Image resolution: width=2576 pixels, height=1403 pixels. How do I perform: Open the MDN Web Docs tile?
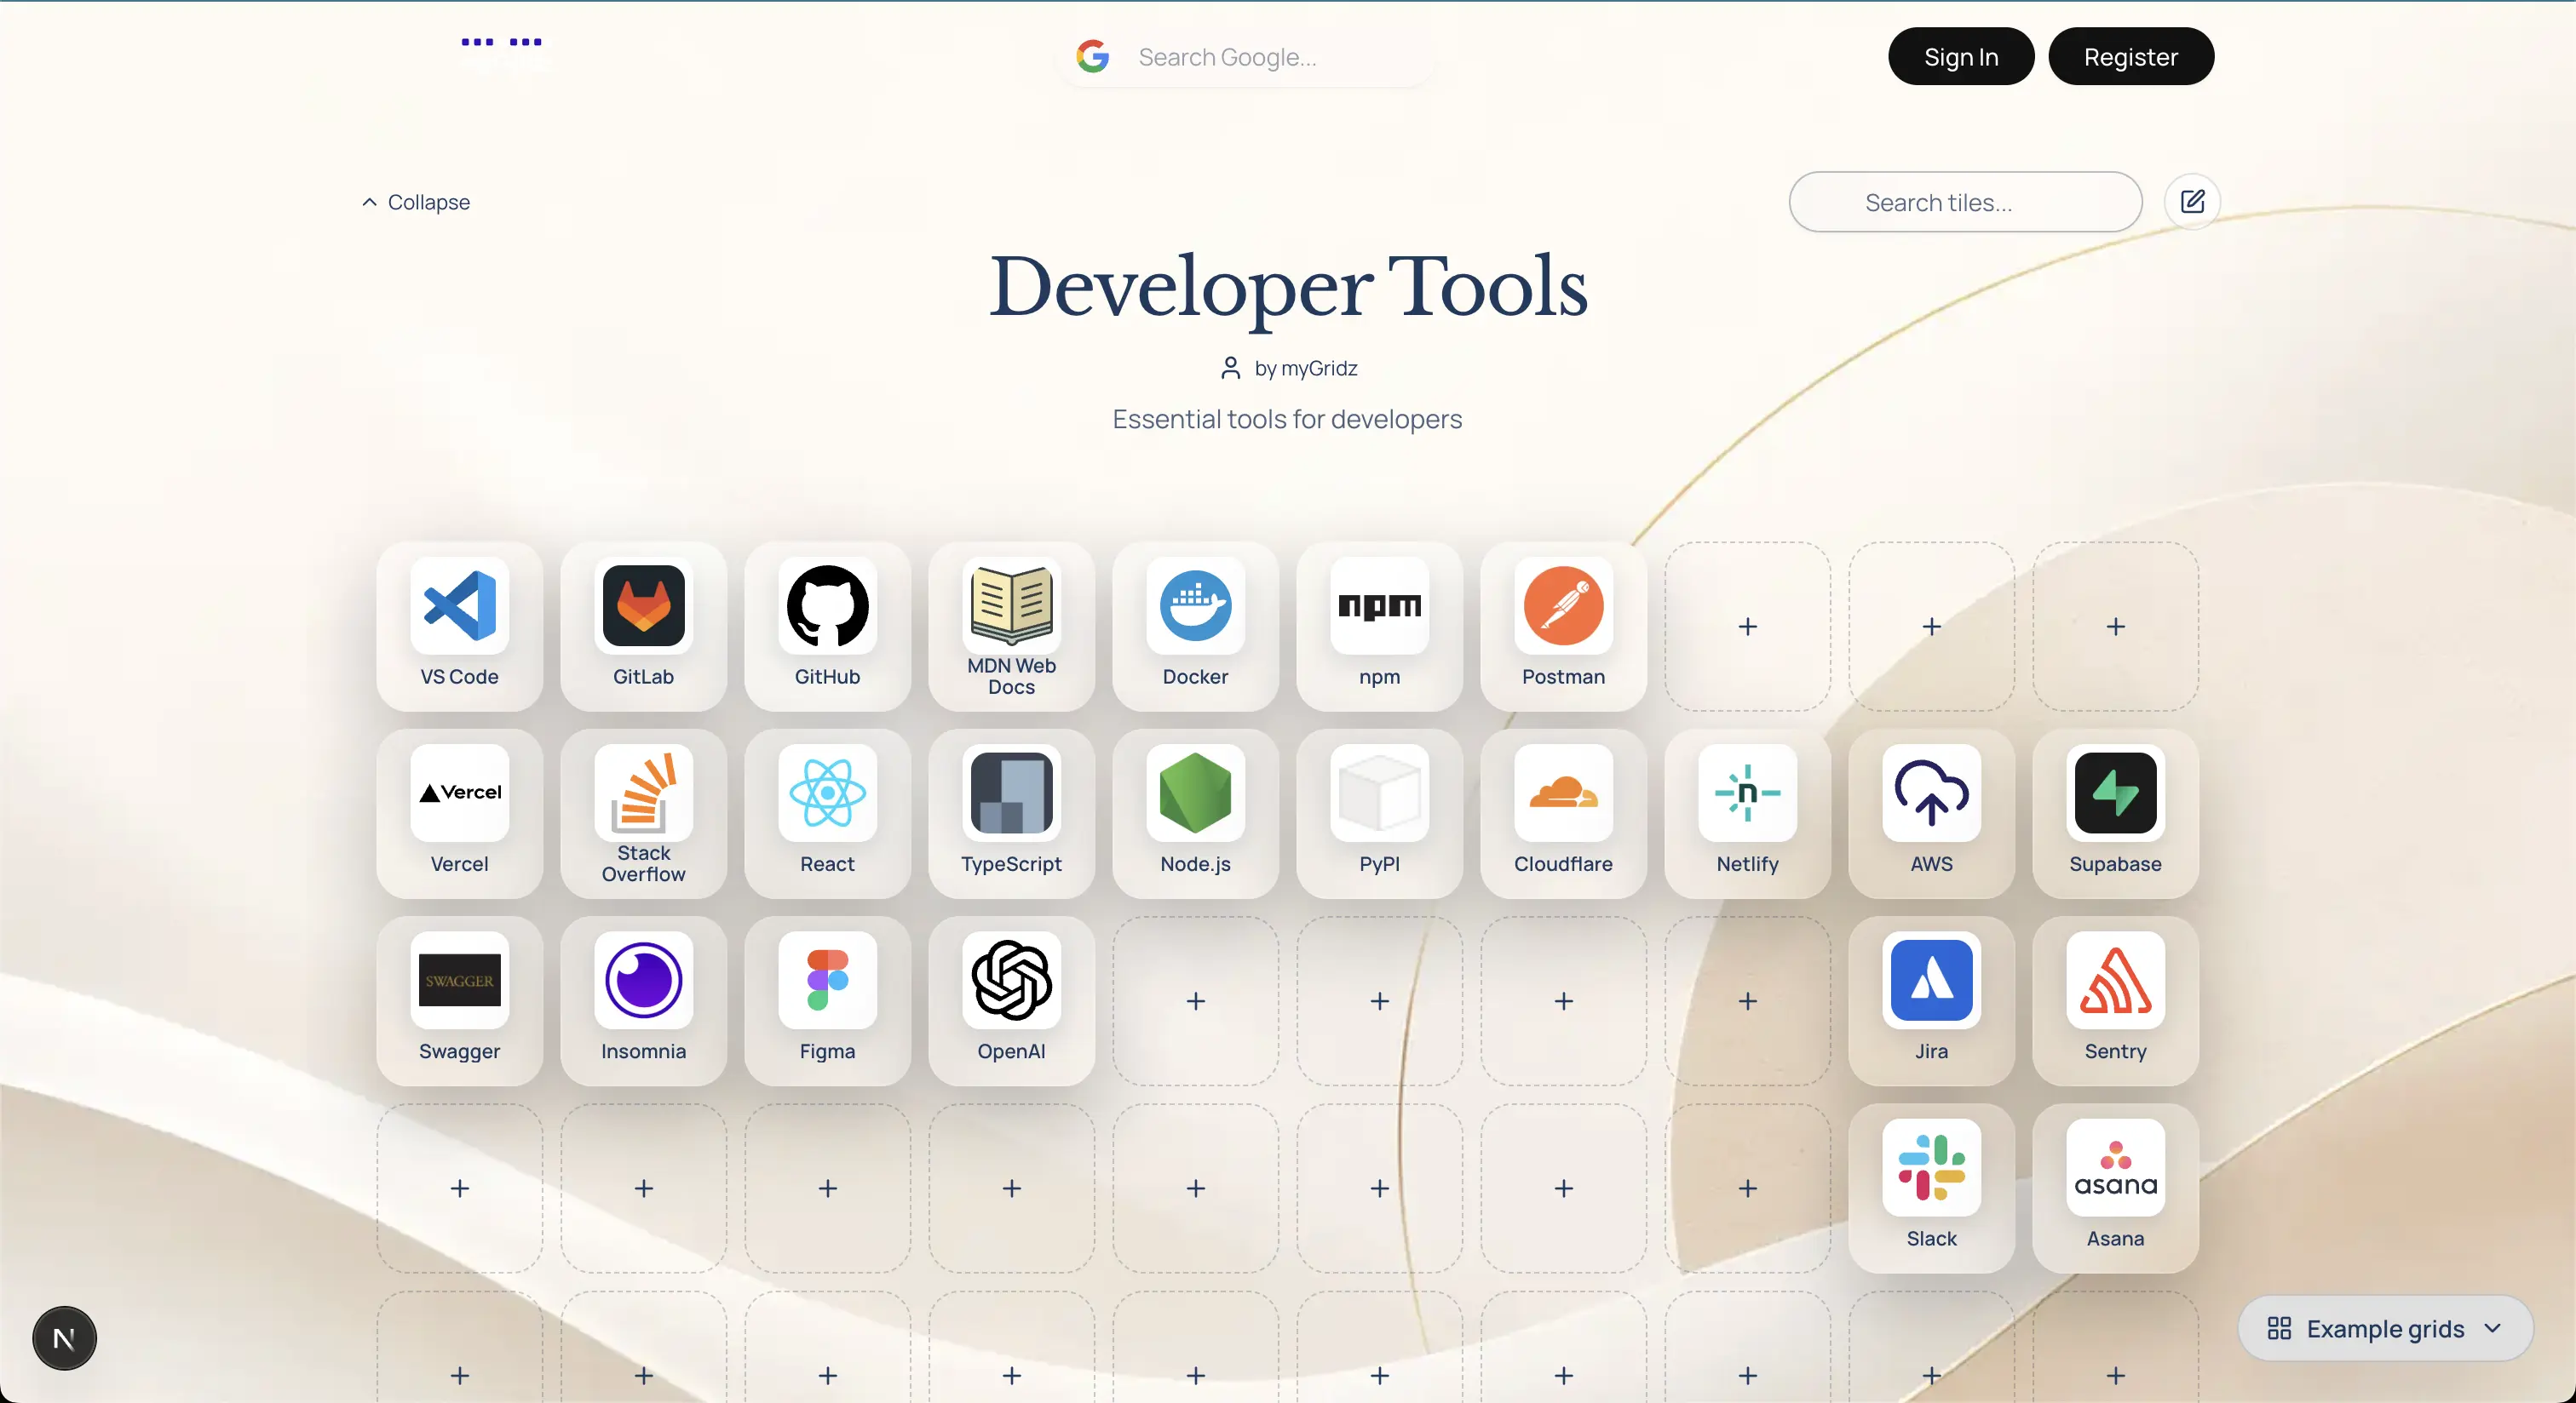click(x=1011, y=627)
